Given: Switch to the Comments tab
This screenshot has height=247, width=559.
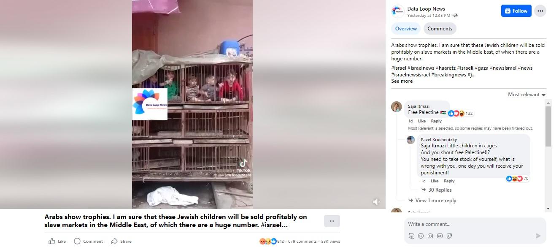Looking at the screenshot, I should pyautogui.click(x=440, y=29).
